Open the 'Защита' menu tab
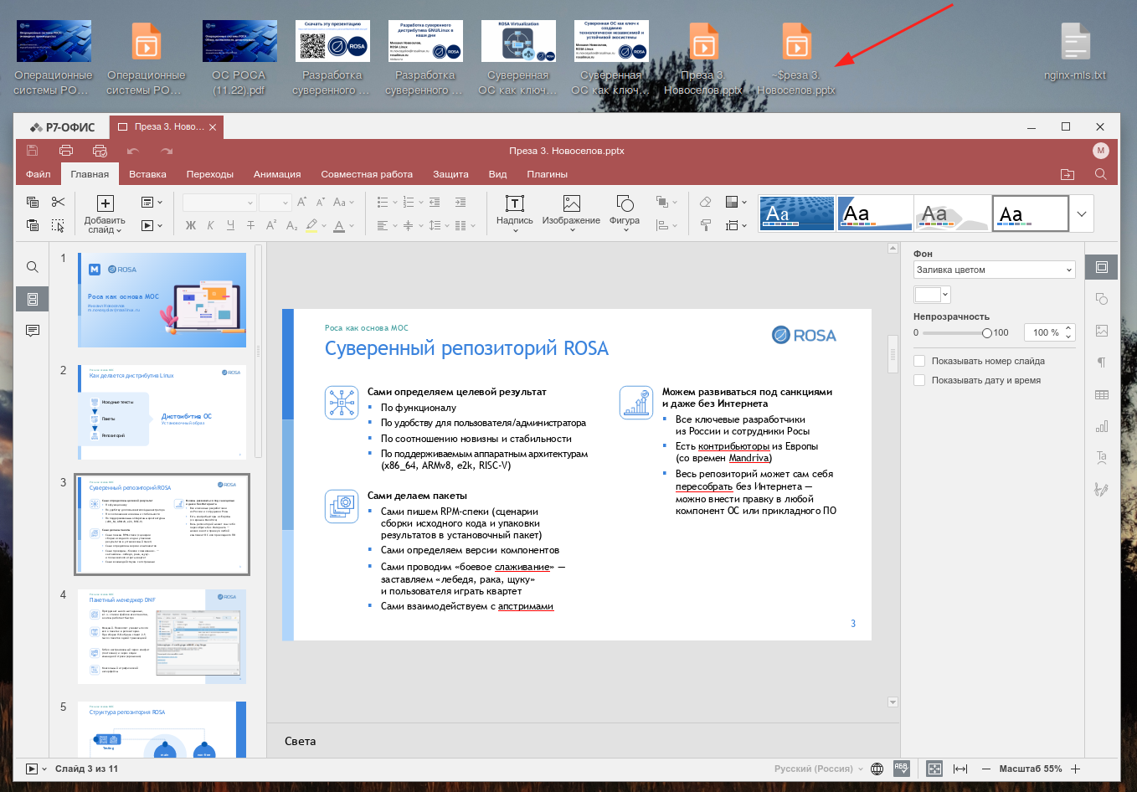 (451, 174)
